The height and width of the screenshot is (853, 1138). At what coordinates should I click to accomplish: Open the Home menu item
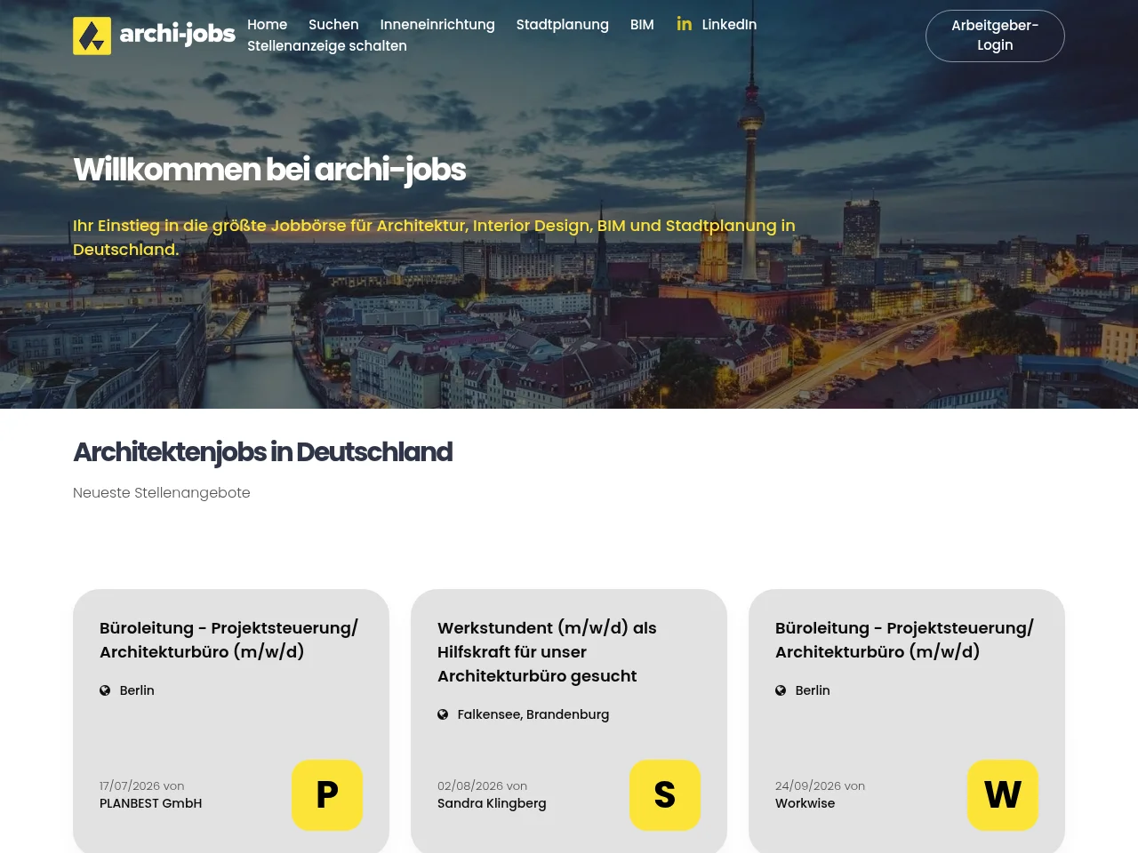click(267, 25)
